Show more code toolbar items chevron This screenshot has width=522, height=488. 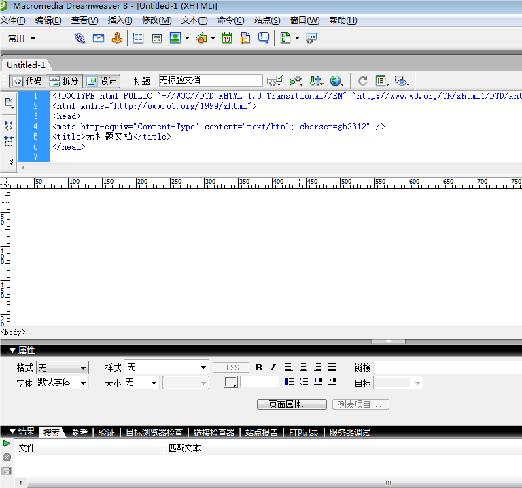[11, 162]
